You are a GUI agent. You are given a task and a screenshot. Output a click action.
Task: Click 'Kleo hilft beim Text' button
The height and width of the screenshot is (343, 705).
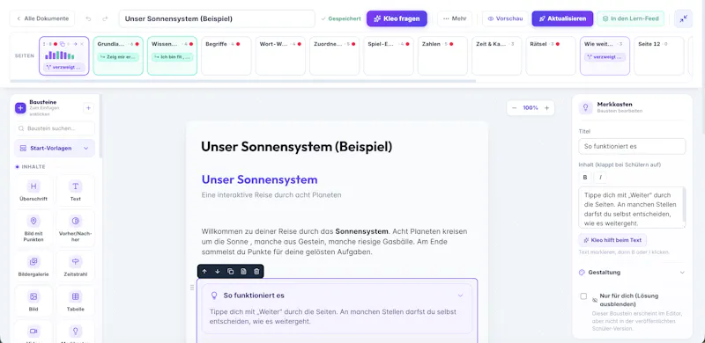coord(612,240)
